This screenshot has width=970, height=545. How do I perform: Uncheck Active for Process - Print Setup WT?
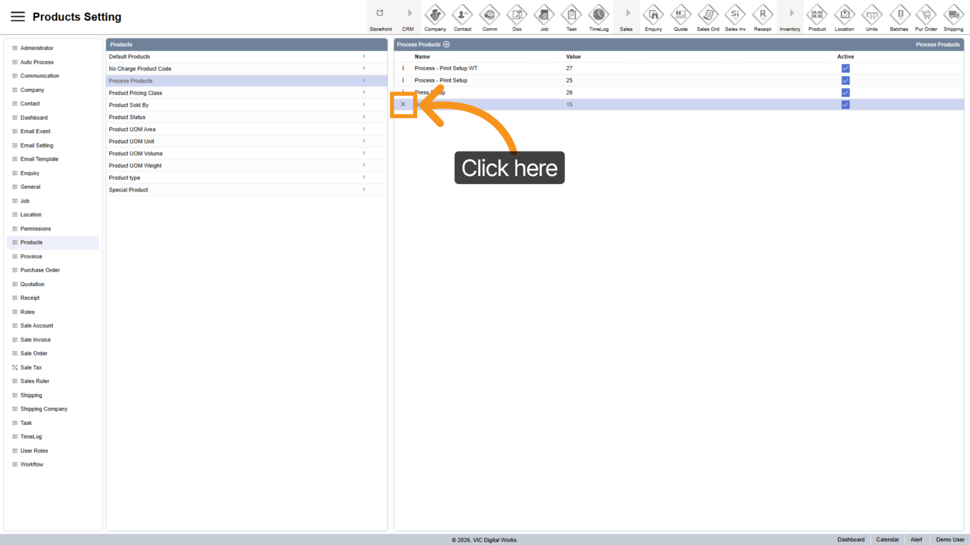(x=845, y=68)
